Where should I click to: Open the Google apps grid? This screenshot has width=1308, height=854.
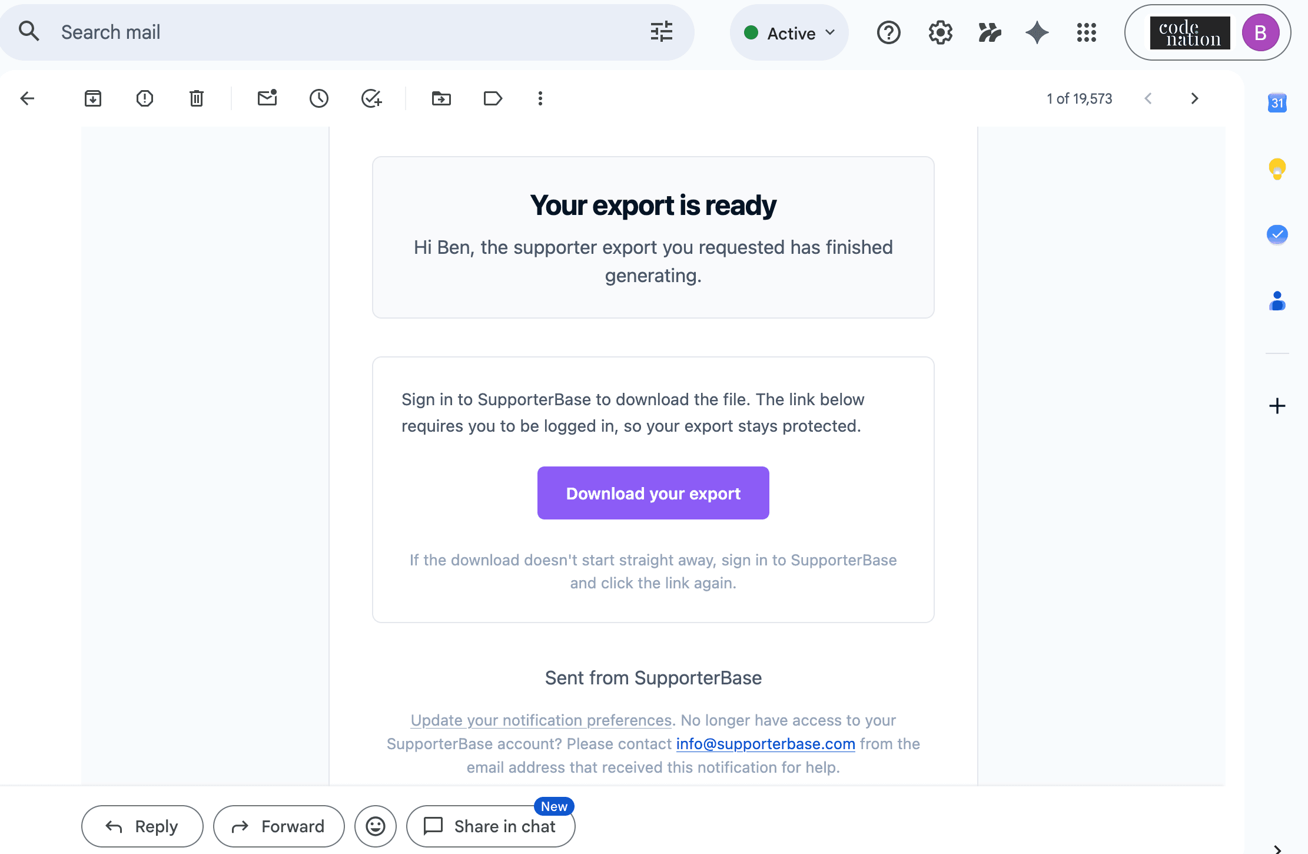(1087, 32)
